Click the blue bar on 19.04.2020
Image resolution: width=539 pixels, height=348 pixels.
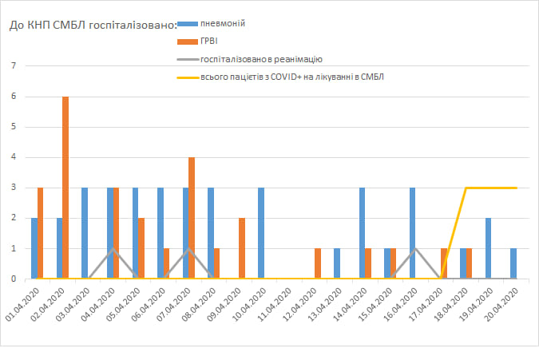pos(488,248)
